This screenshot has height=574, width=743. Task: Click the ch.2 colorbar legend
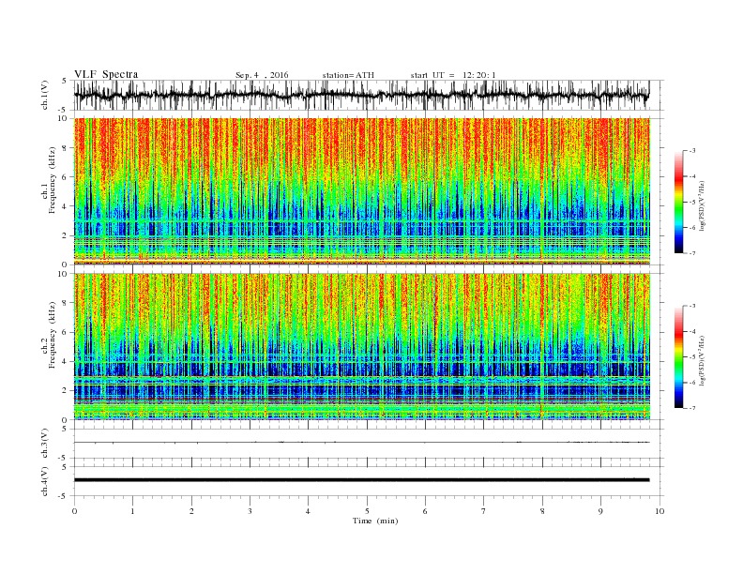tap(678, 357)
